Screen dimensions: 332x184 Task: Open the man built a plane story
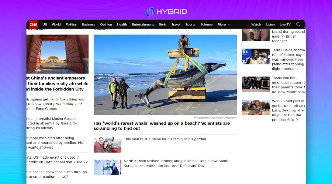pos(165,139)
